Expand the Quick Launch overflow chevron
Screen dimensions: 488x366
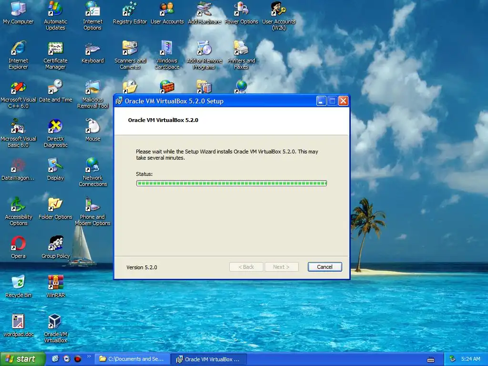click(x=89, y=356)
